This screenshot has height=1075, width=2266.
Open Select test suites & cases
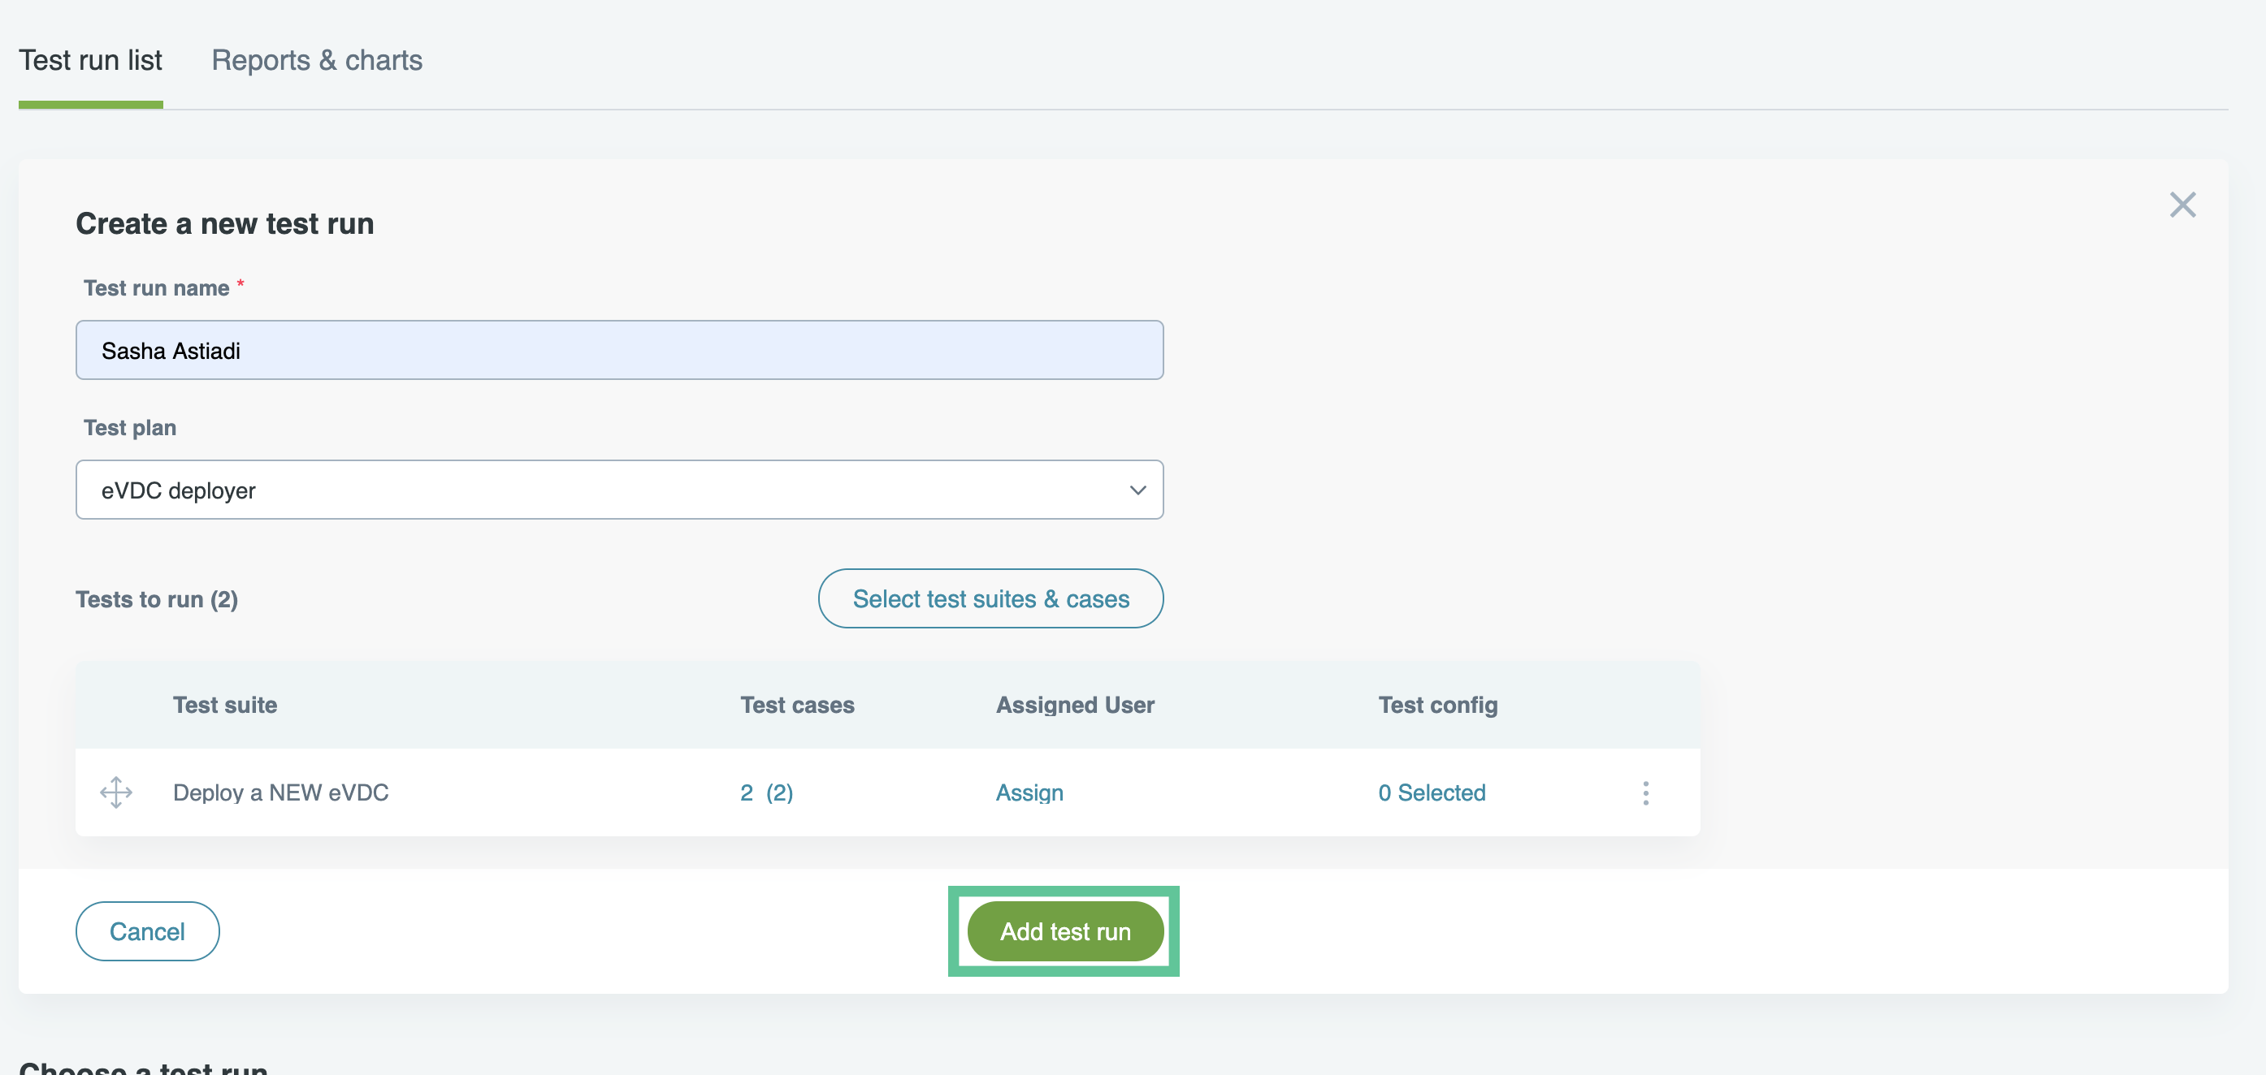990,598
